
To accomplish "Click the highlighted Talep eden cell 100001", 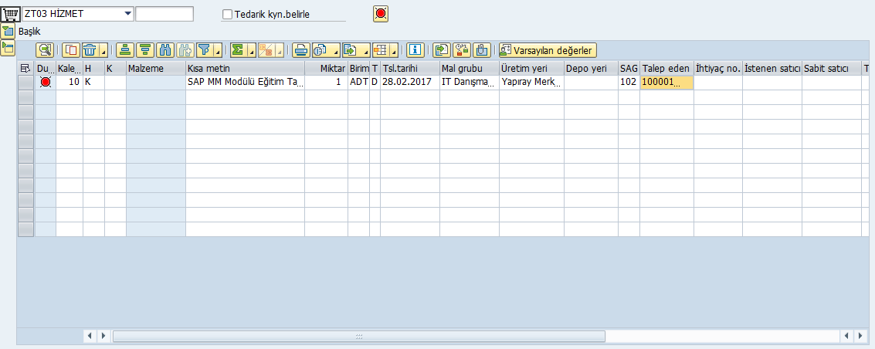I will click(666, 83).
